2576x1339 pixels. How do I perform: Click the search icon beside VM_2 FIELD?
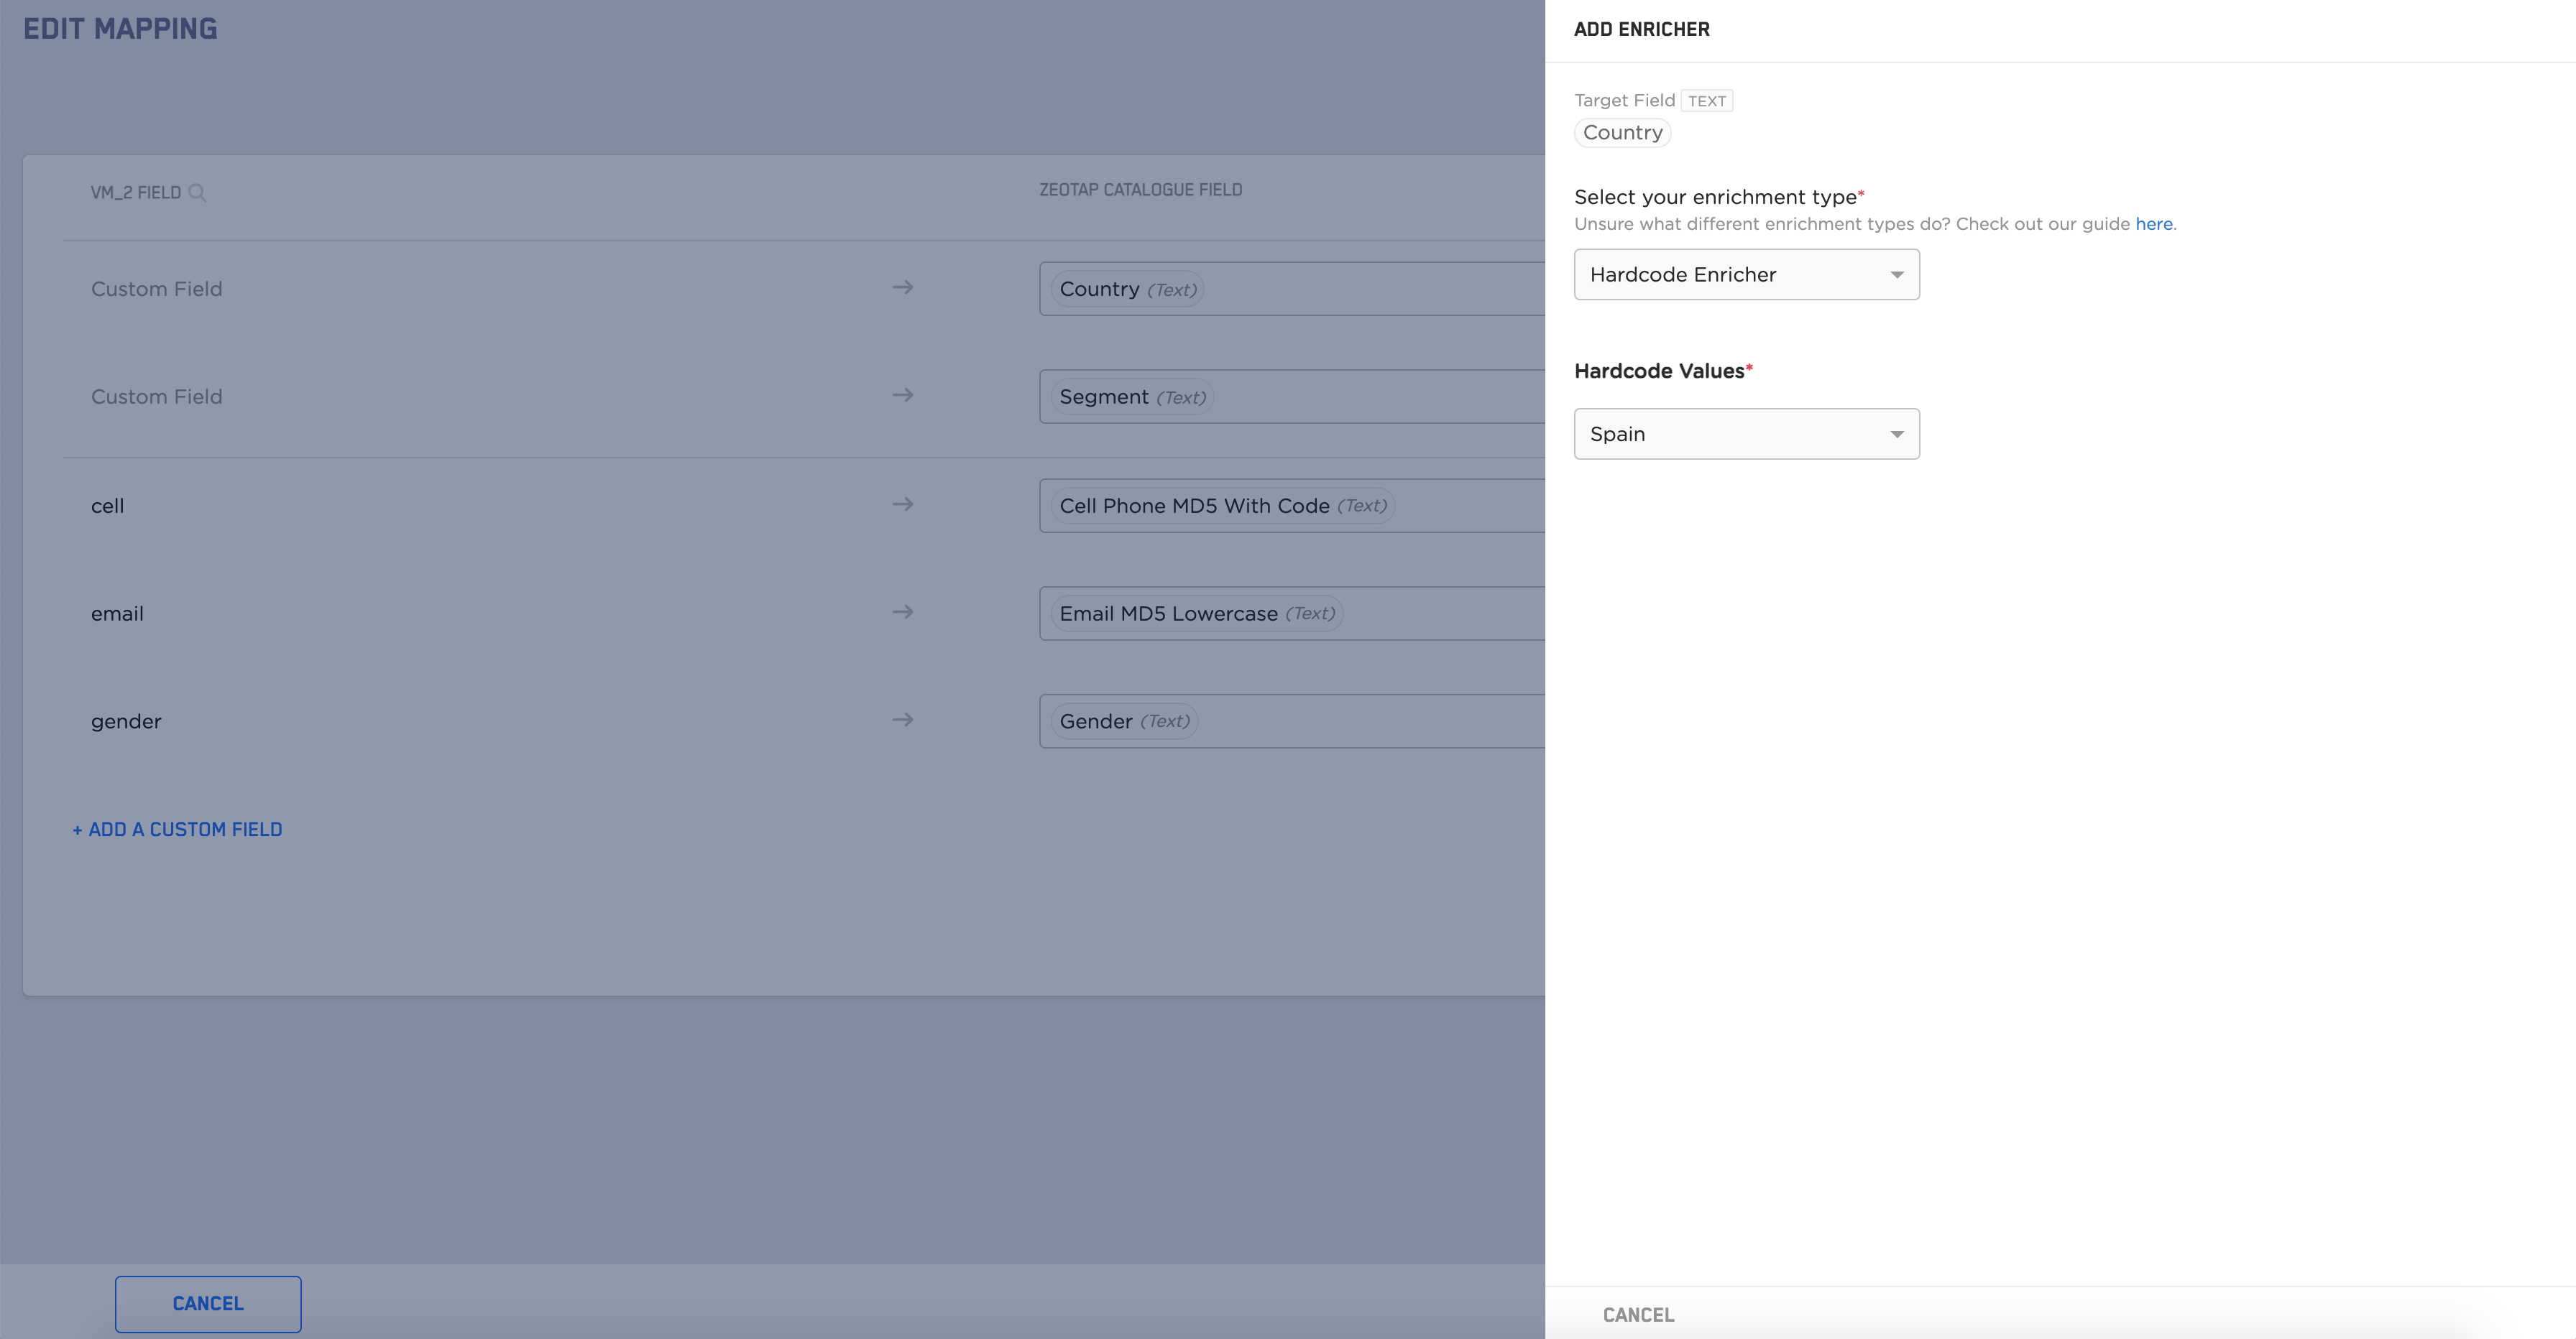click(197, 192)
